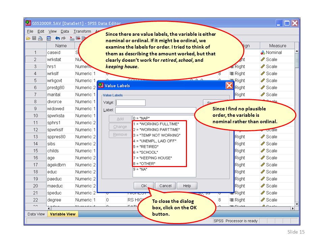This screenshot has width=324, height=243.
Task: Click the Nominal measure icon for caseid
Action: coord(263,53)
